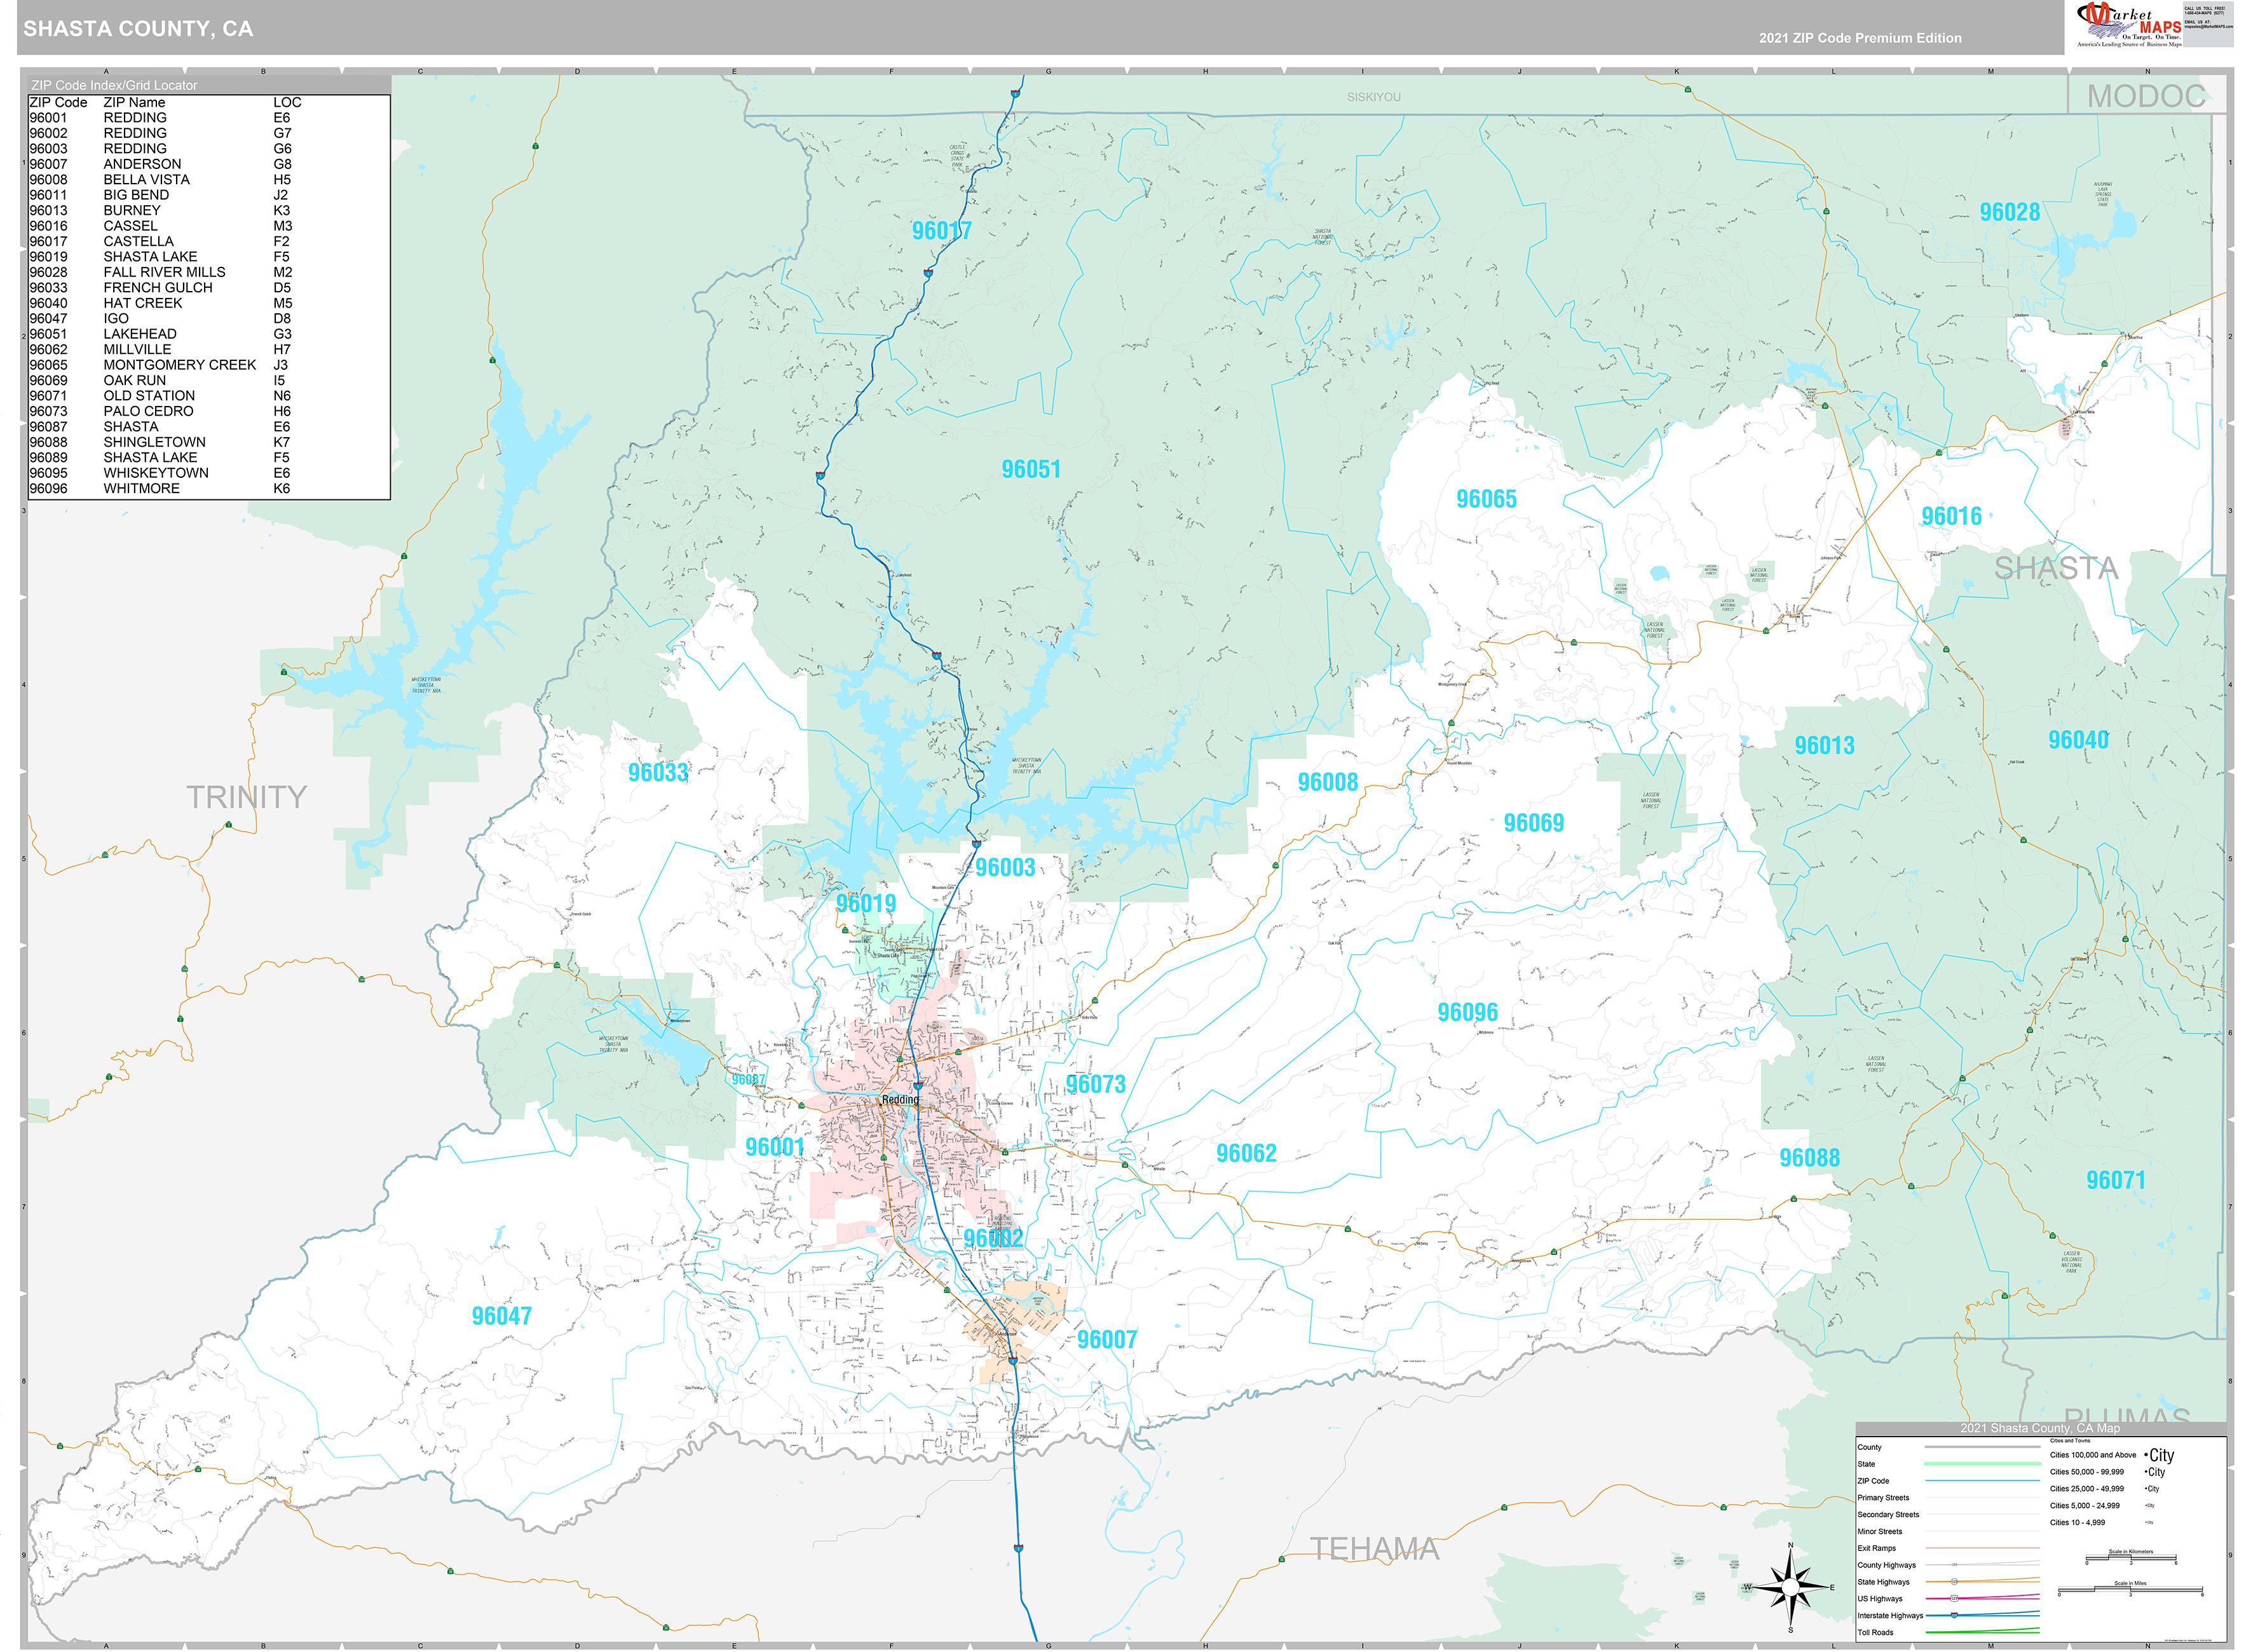Click 'Exit Ramps' in the legend
The image size is (2253, 1652).
click(x=1876, y=1548)
